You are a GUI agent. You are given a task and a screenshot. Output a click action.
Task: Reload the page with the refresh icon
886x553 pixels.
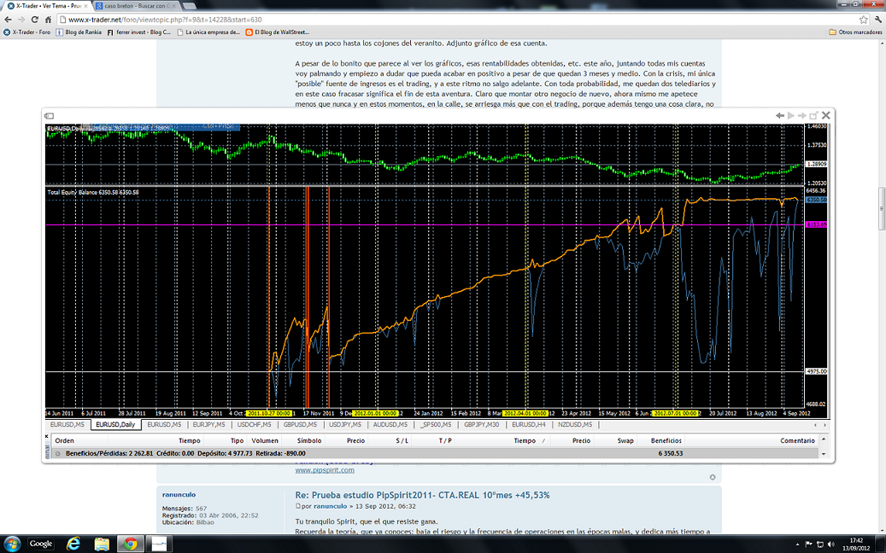click(x=35, y=19)
